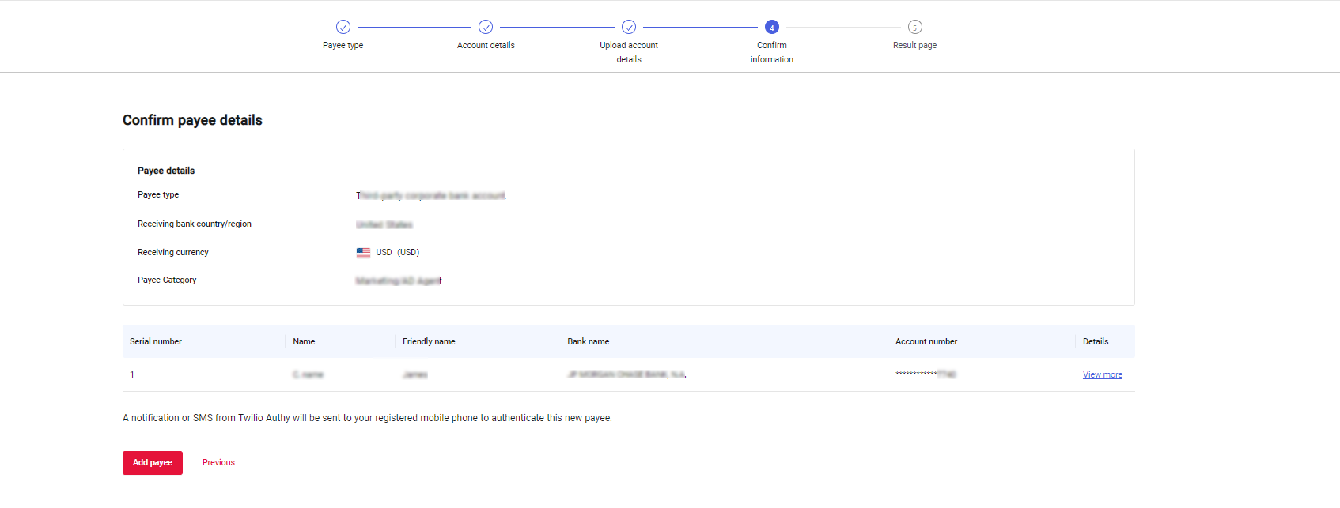This screenshot has width=1340, height=508.
Task: Click the Friendly name column header
Action: tap(429, 342)
